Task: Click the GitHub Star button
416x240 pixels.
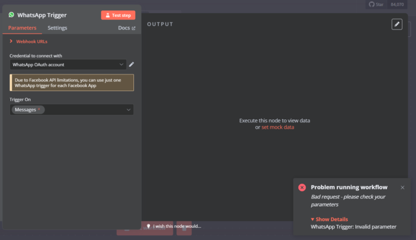Action: click(376, 5)
